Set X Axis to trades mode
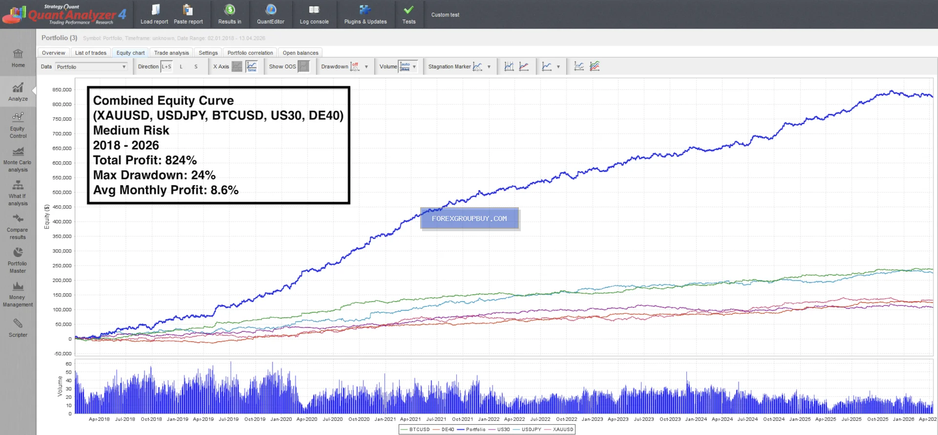 (237, 66)
